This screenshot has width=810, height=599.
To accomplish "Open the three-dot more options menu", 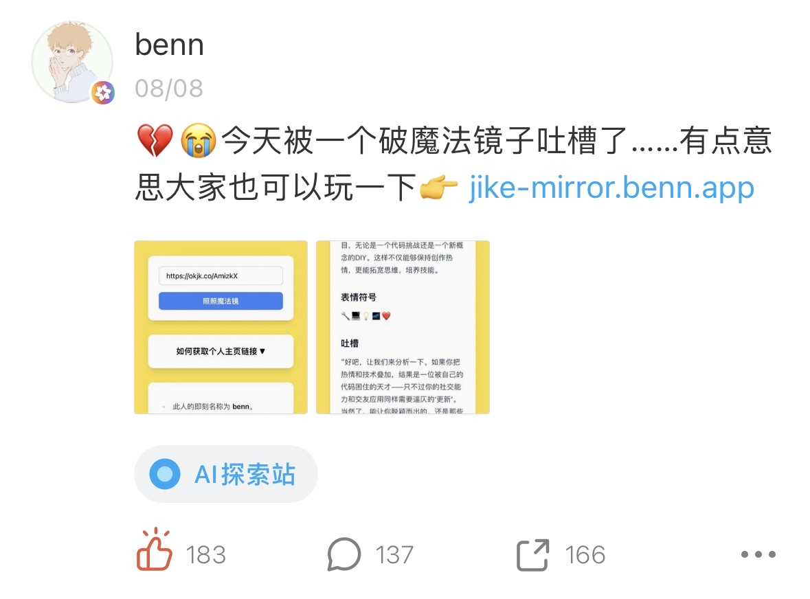I will tap(758, 554).
